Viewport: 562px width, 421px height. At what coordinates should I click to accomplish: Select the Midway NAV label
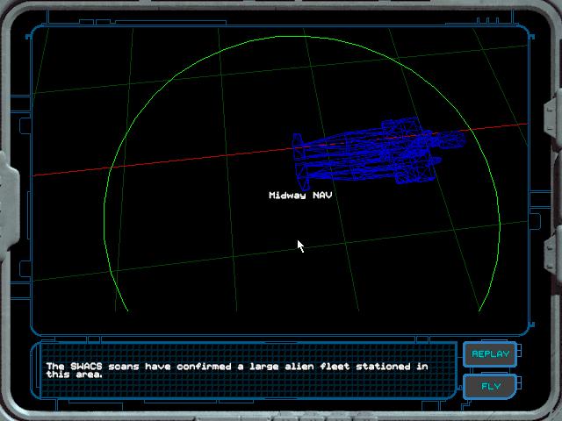coord(300,195)
